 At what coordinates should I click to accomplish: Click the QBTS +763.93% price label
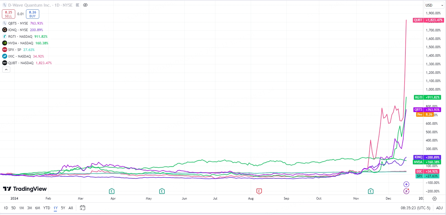(x=427, y=110)
